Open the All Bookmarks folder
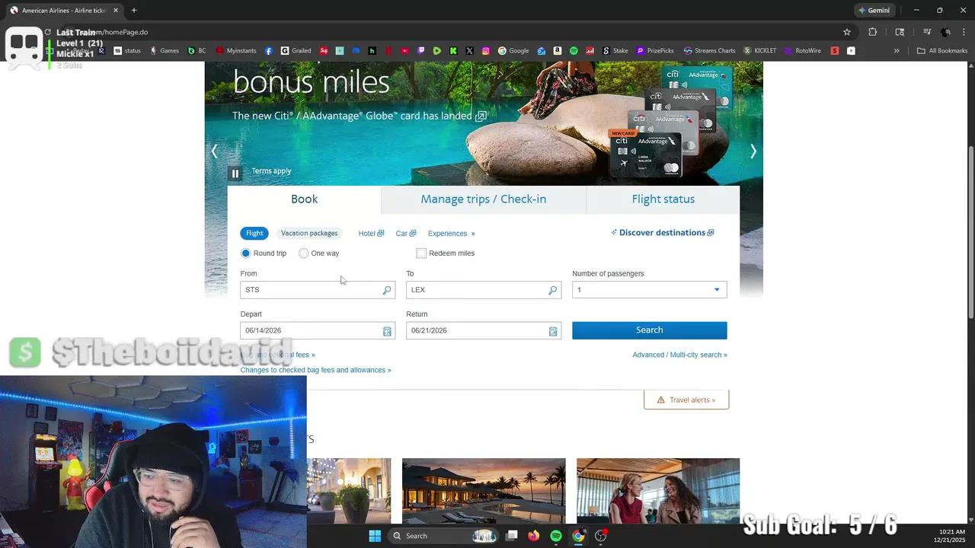975x548 pixels. pyautogui.click(x=942, y=51)
